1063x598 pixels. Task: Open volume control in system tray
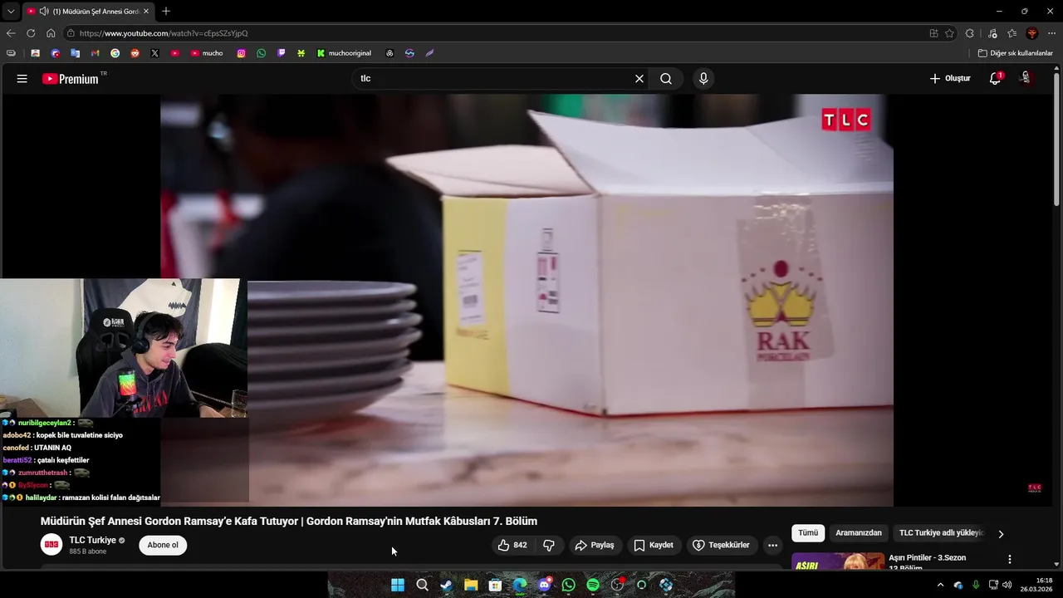(x=1007, y=585)
